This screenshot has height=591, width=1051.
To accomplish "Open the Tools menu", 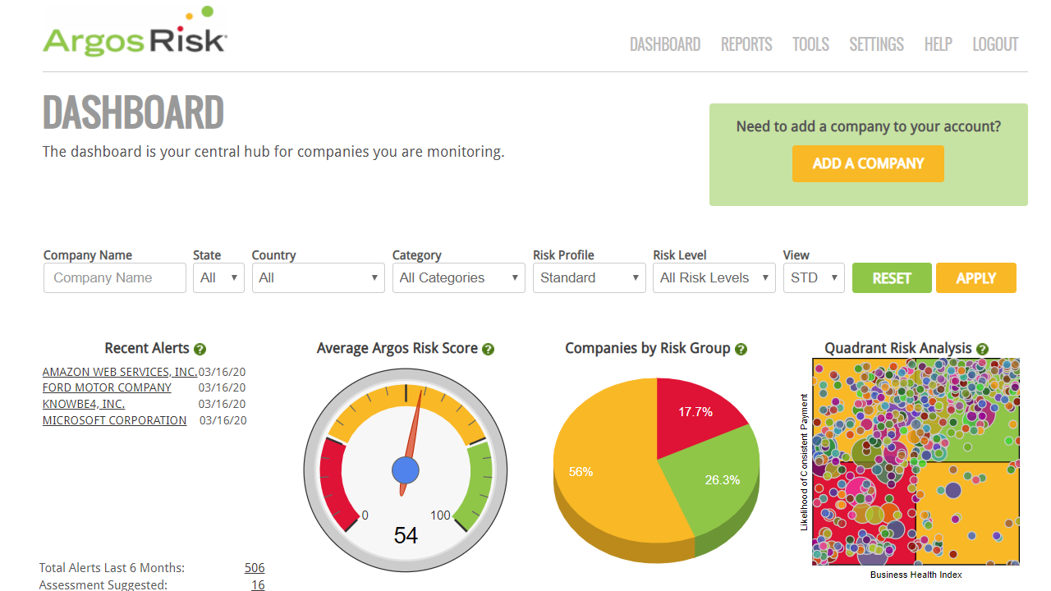I will (810, 44).
